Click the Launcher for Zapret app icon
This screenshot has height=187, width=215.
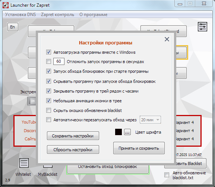[x=6, y=5]
